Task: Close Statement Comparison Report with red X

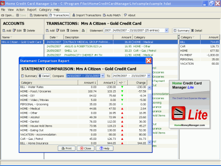Action: pos(149,61)
